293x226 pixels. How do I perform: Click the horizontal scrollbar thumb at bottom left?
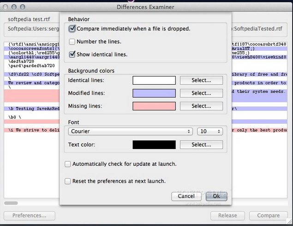tap(11, 203)
